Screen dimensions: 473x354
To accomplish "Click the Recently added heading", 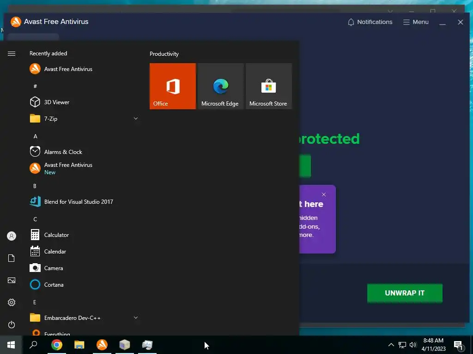I will (x=48, y=53).
